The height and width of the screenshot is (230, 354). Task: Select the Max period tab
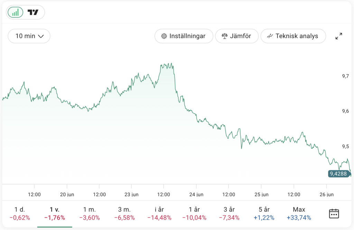[x=299, y=213]
